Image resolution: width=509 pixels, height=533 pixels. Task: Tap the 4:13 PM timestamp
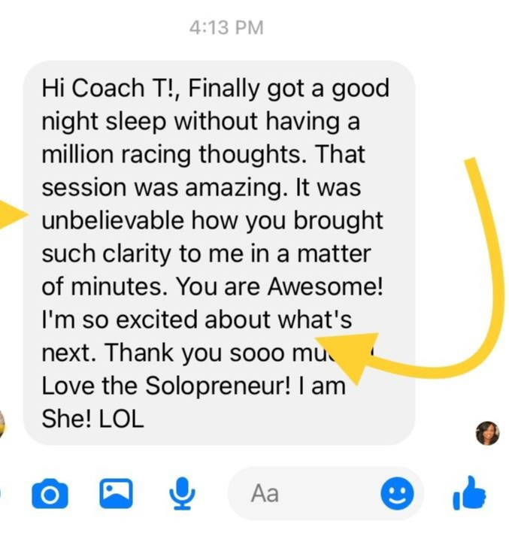click(226, 28)
